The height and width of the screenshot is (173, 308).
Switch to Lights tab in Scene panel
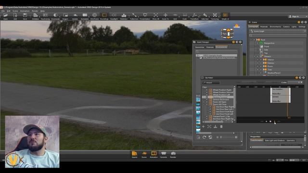(294, 26)
